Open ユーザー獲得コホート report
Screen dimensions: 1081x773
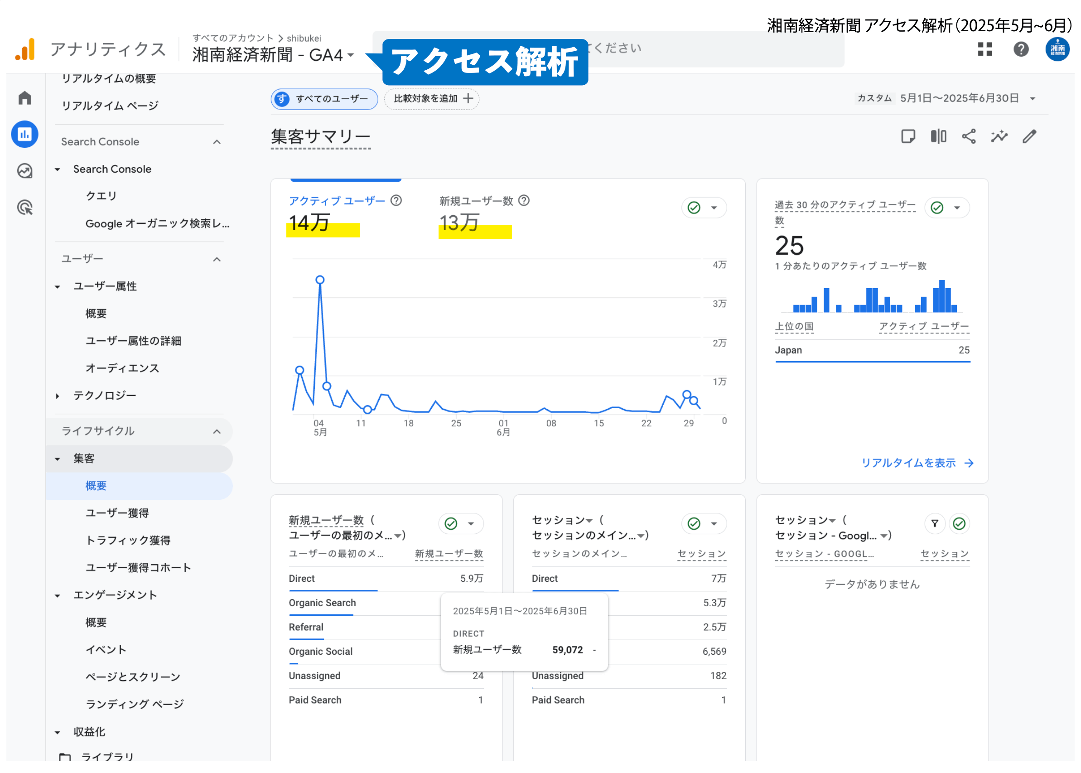click(139, 568)
